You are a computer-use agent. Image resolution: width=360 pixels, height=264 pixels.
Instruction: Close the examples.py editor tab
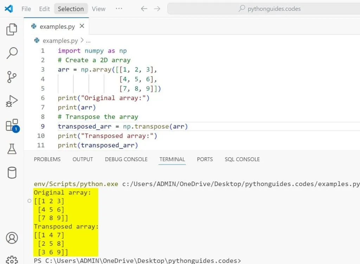click(x=82, y=26)
